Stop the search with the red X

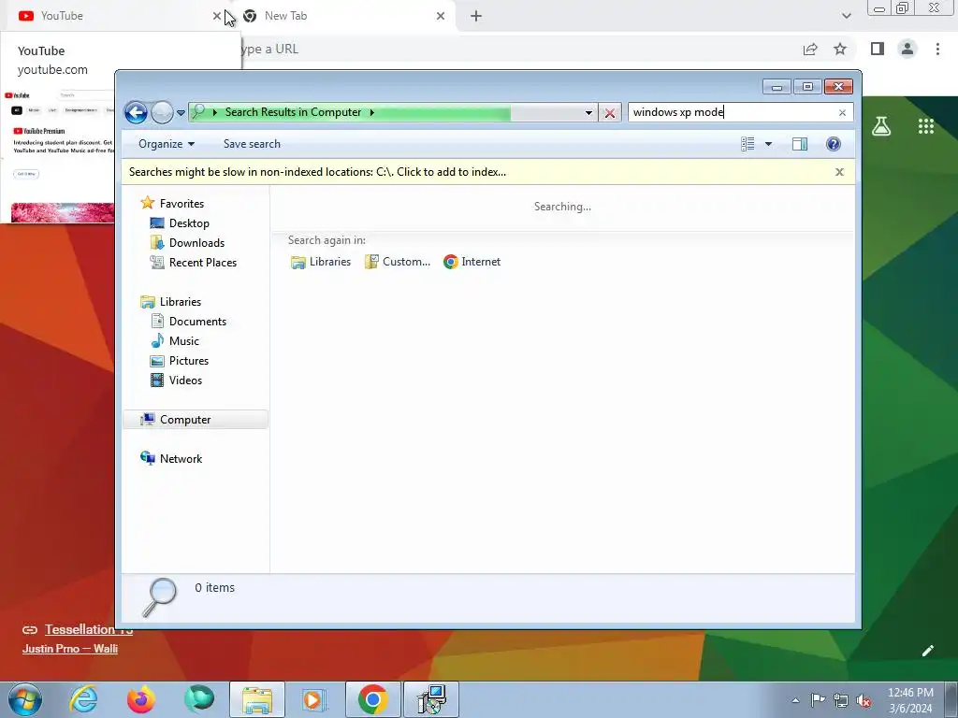[609, 113]
